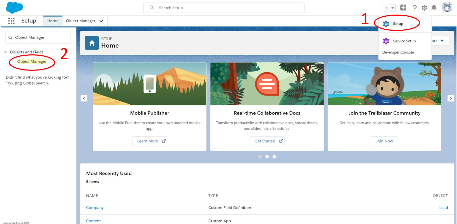Choose Service Setup from the gear menu

point(404,41)
